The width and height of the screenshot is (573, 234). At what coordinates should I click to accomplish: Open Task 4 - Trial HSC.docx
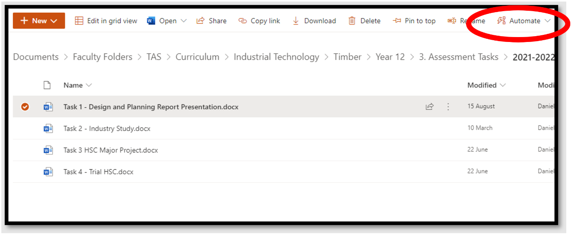point(98,171)
